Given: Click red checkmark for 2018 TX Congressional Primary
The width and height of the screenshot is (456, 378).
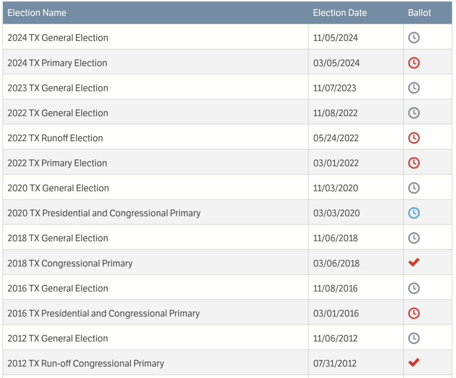Looking at the screenshot, I should coord(414,263).
